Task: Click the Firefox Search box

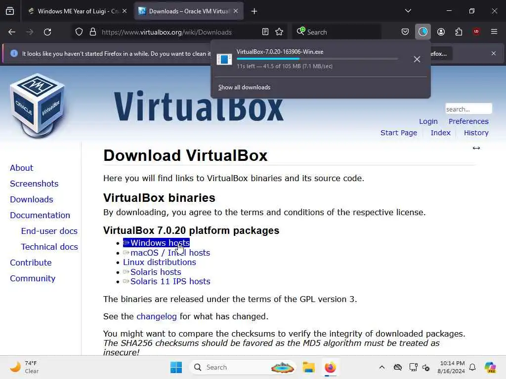Action: [x=336, y=32]
